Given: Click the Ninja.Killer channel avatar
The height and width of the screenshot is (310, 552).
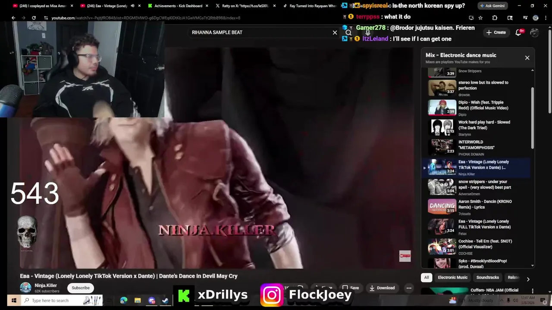Looking at the screenshot, I should [x=26, y=288].
